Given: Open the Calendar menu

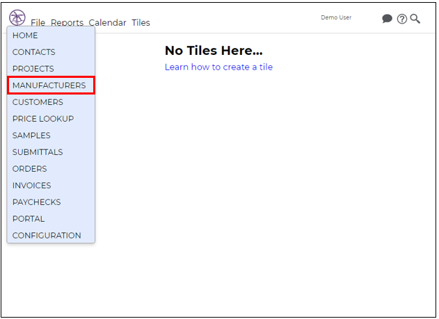Looking at the screenshot, I should (107, 22).
